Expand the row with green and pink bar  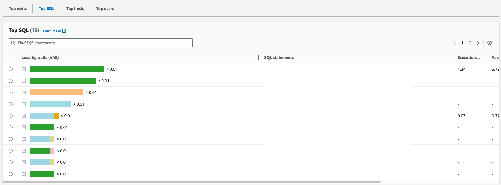pyautogui.click(x=24, y=151)
